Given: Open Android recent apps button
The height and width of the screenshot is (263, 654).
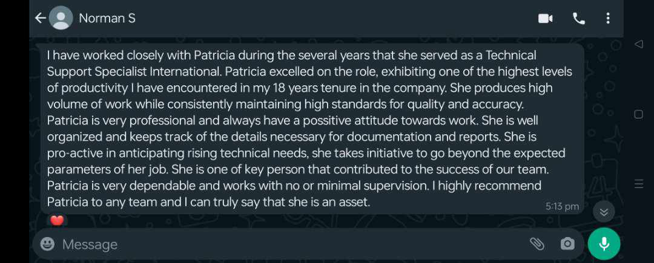Looking at the screenshot, I should (638, 184).
